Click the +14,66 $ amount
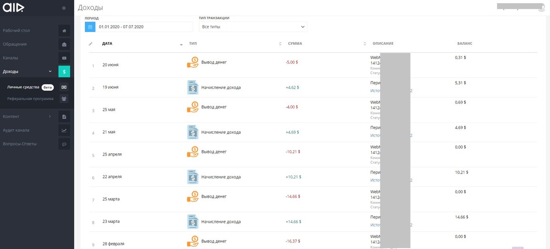Screen dimensions: 550x249 293,222
